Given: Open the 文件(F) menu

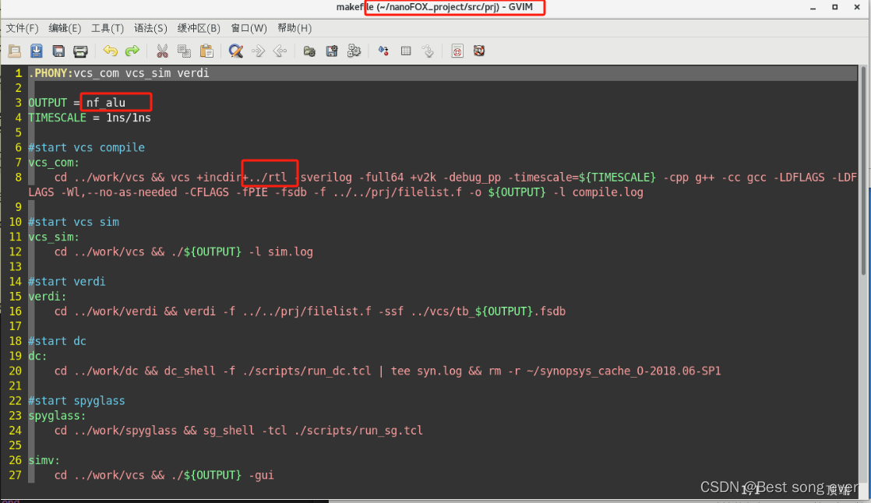Looking at the screenshot, I should pyautogui.click(x=21, y=28).
